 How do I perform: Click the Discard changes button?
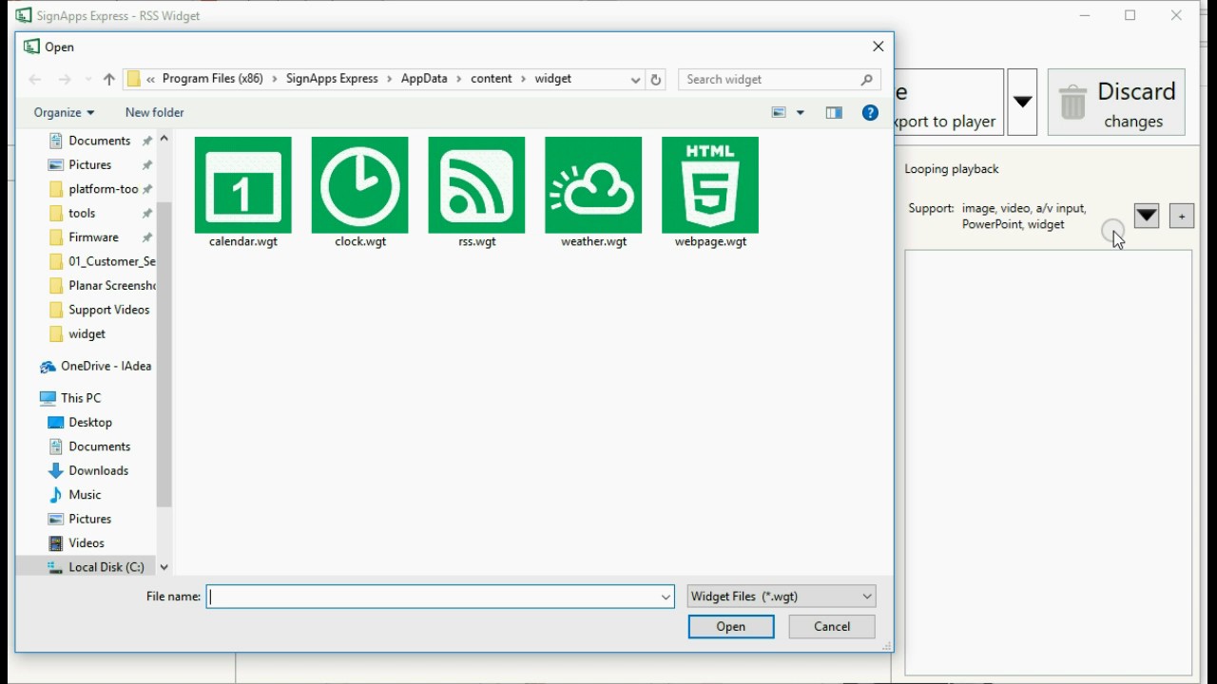(1116, 102)
